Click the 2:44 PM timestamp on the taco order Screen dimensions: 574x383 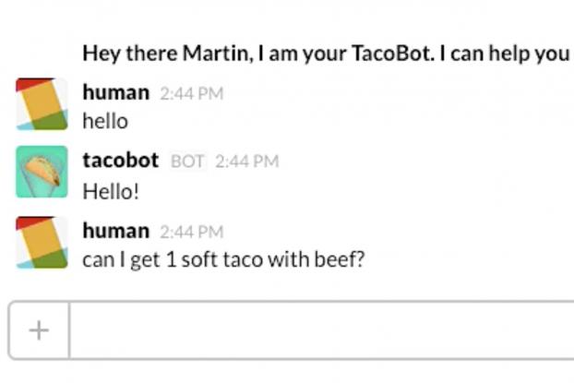191,233
